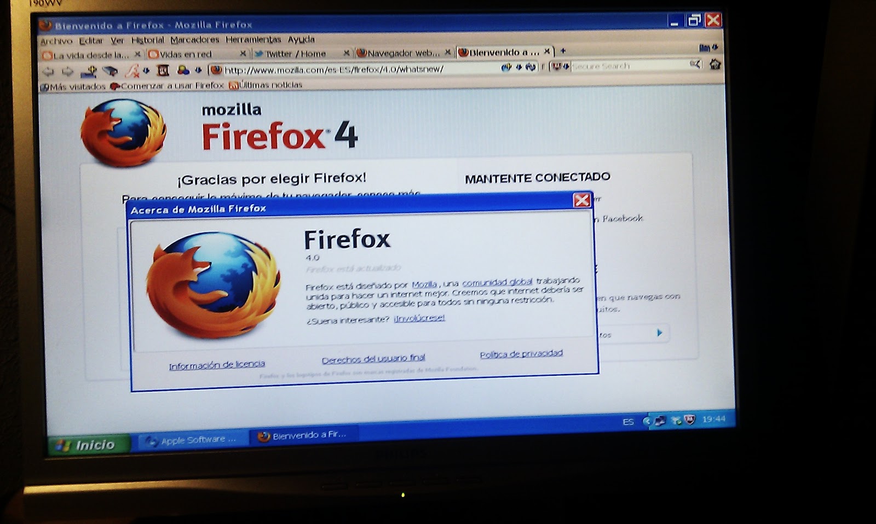Image resolution: width=876 pixels, height=524 pixels.
Task: Close the 'Navegador web...' tab
Action: 447,52
